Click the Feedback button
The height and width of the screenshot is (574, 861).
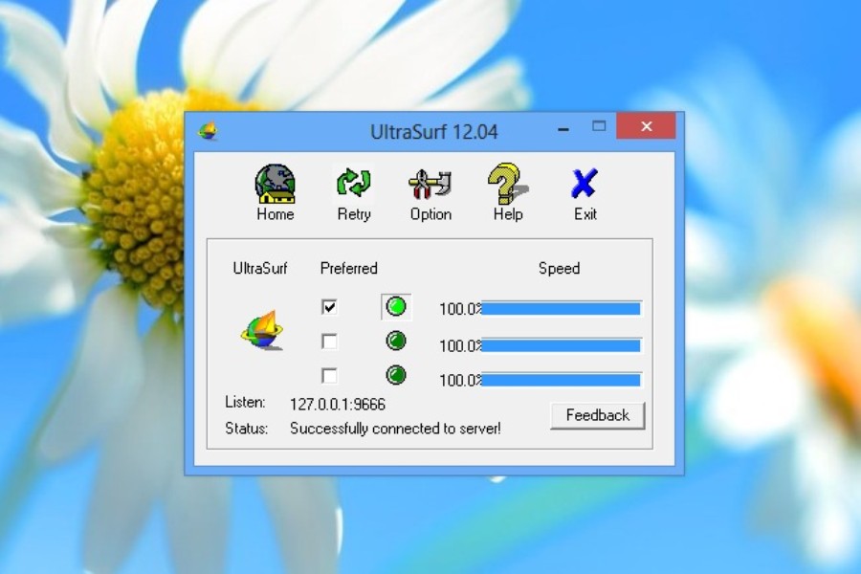[597, 415]
